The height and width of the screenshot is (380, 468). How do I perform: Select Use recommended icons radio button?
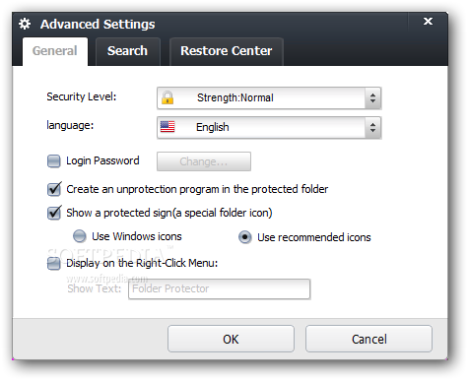pyautogui.click(x=245, y=237)
